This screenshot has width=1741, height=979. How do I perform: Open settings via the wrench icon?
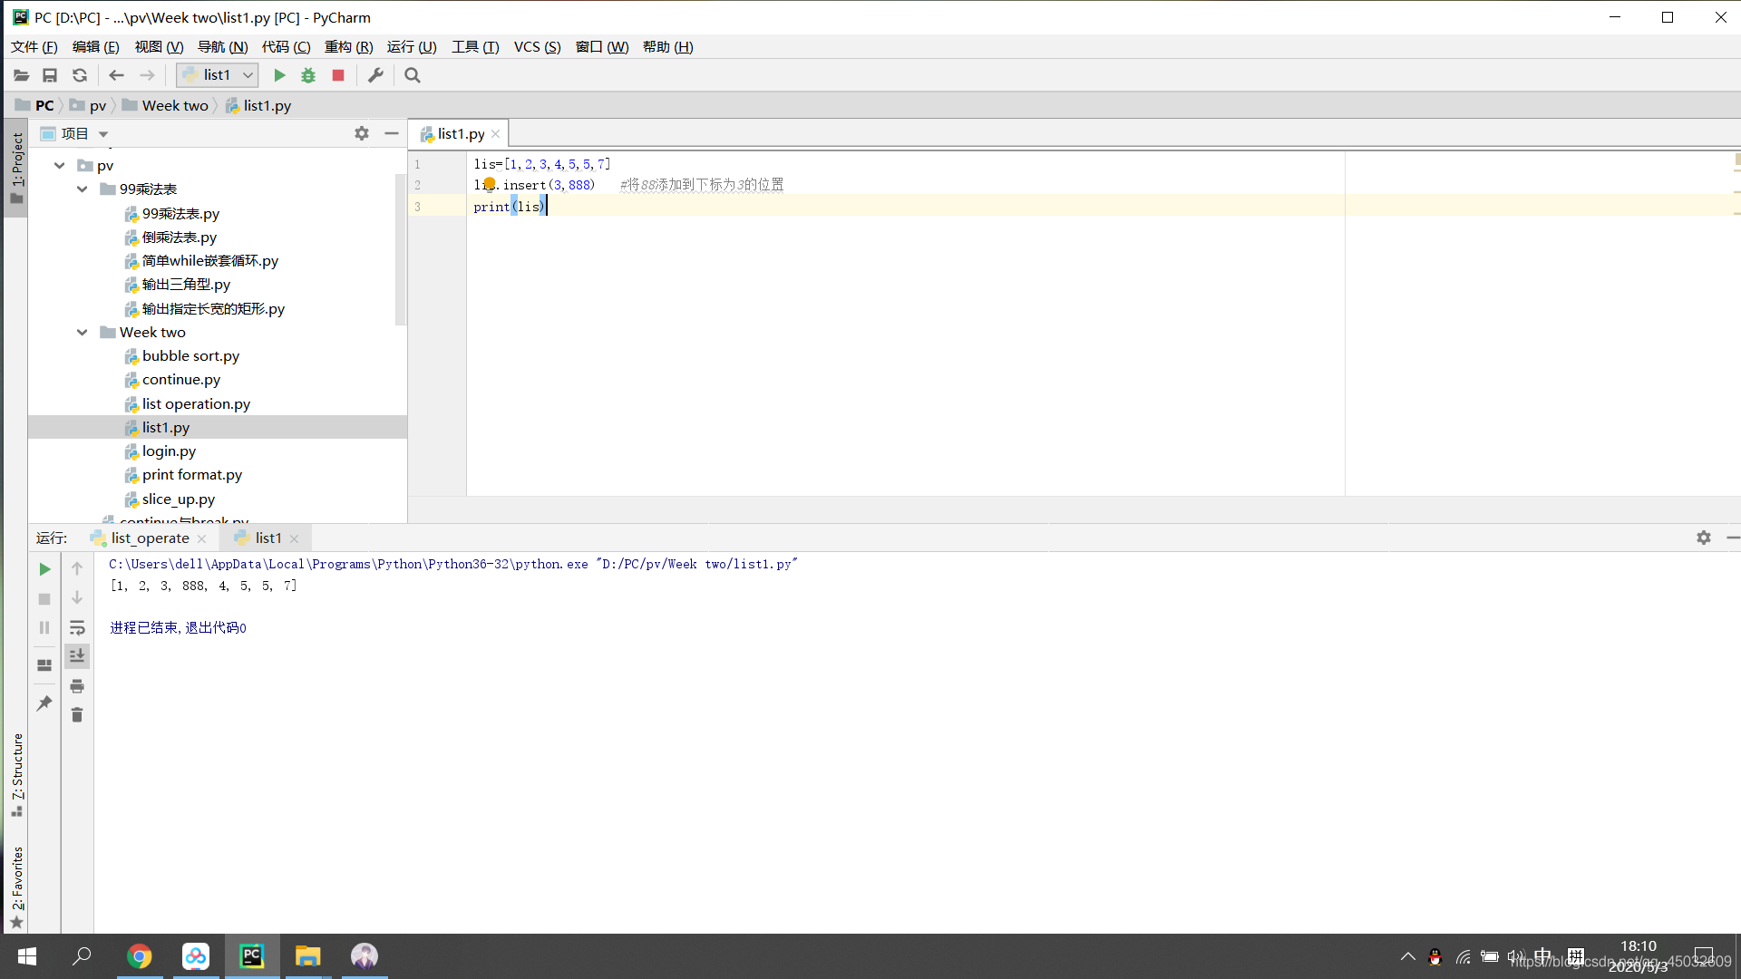[x=375, y=75]
